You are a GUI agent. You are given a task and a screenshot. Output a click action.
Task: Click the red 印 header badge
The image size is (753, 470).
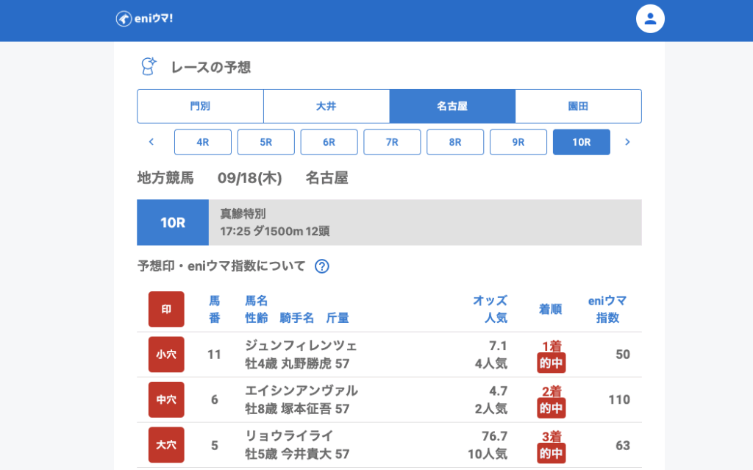click(166, 309)
